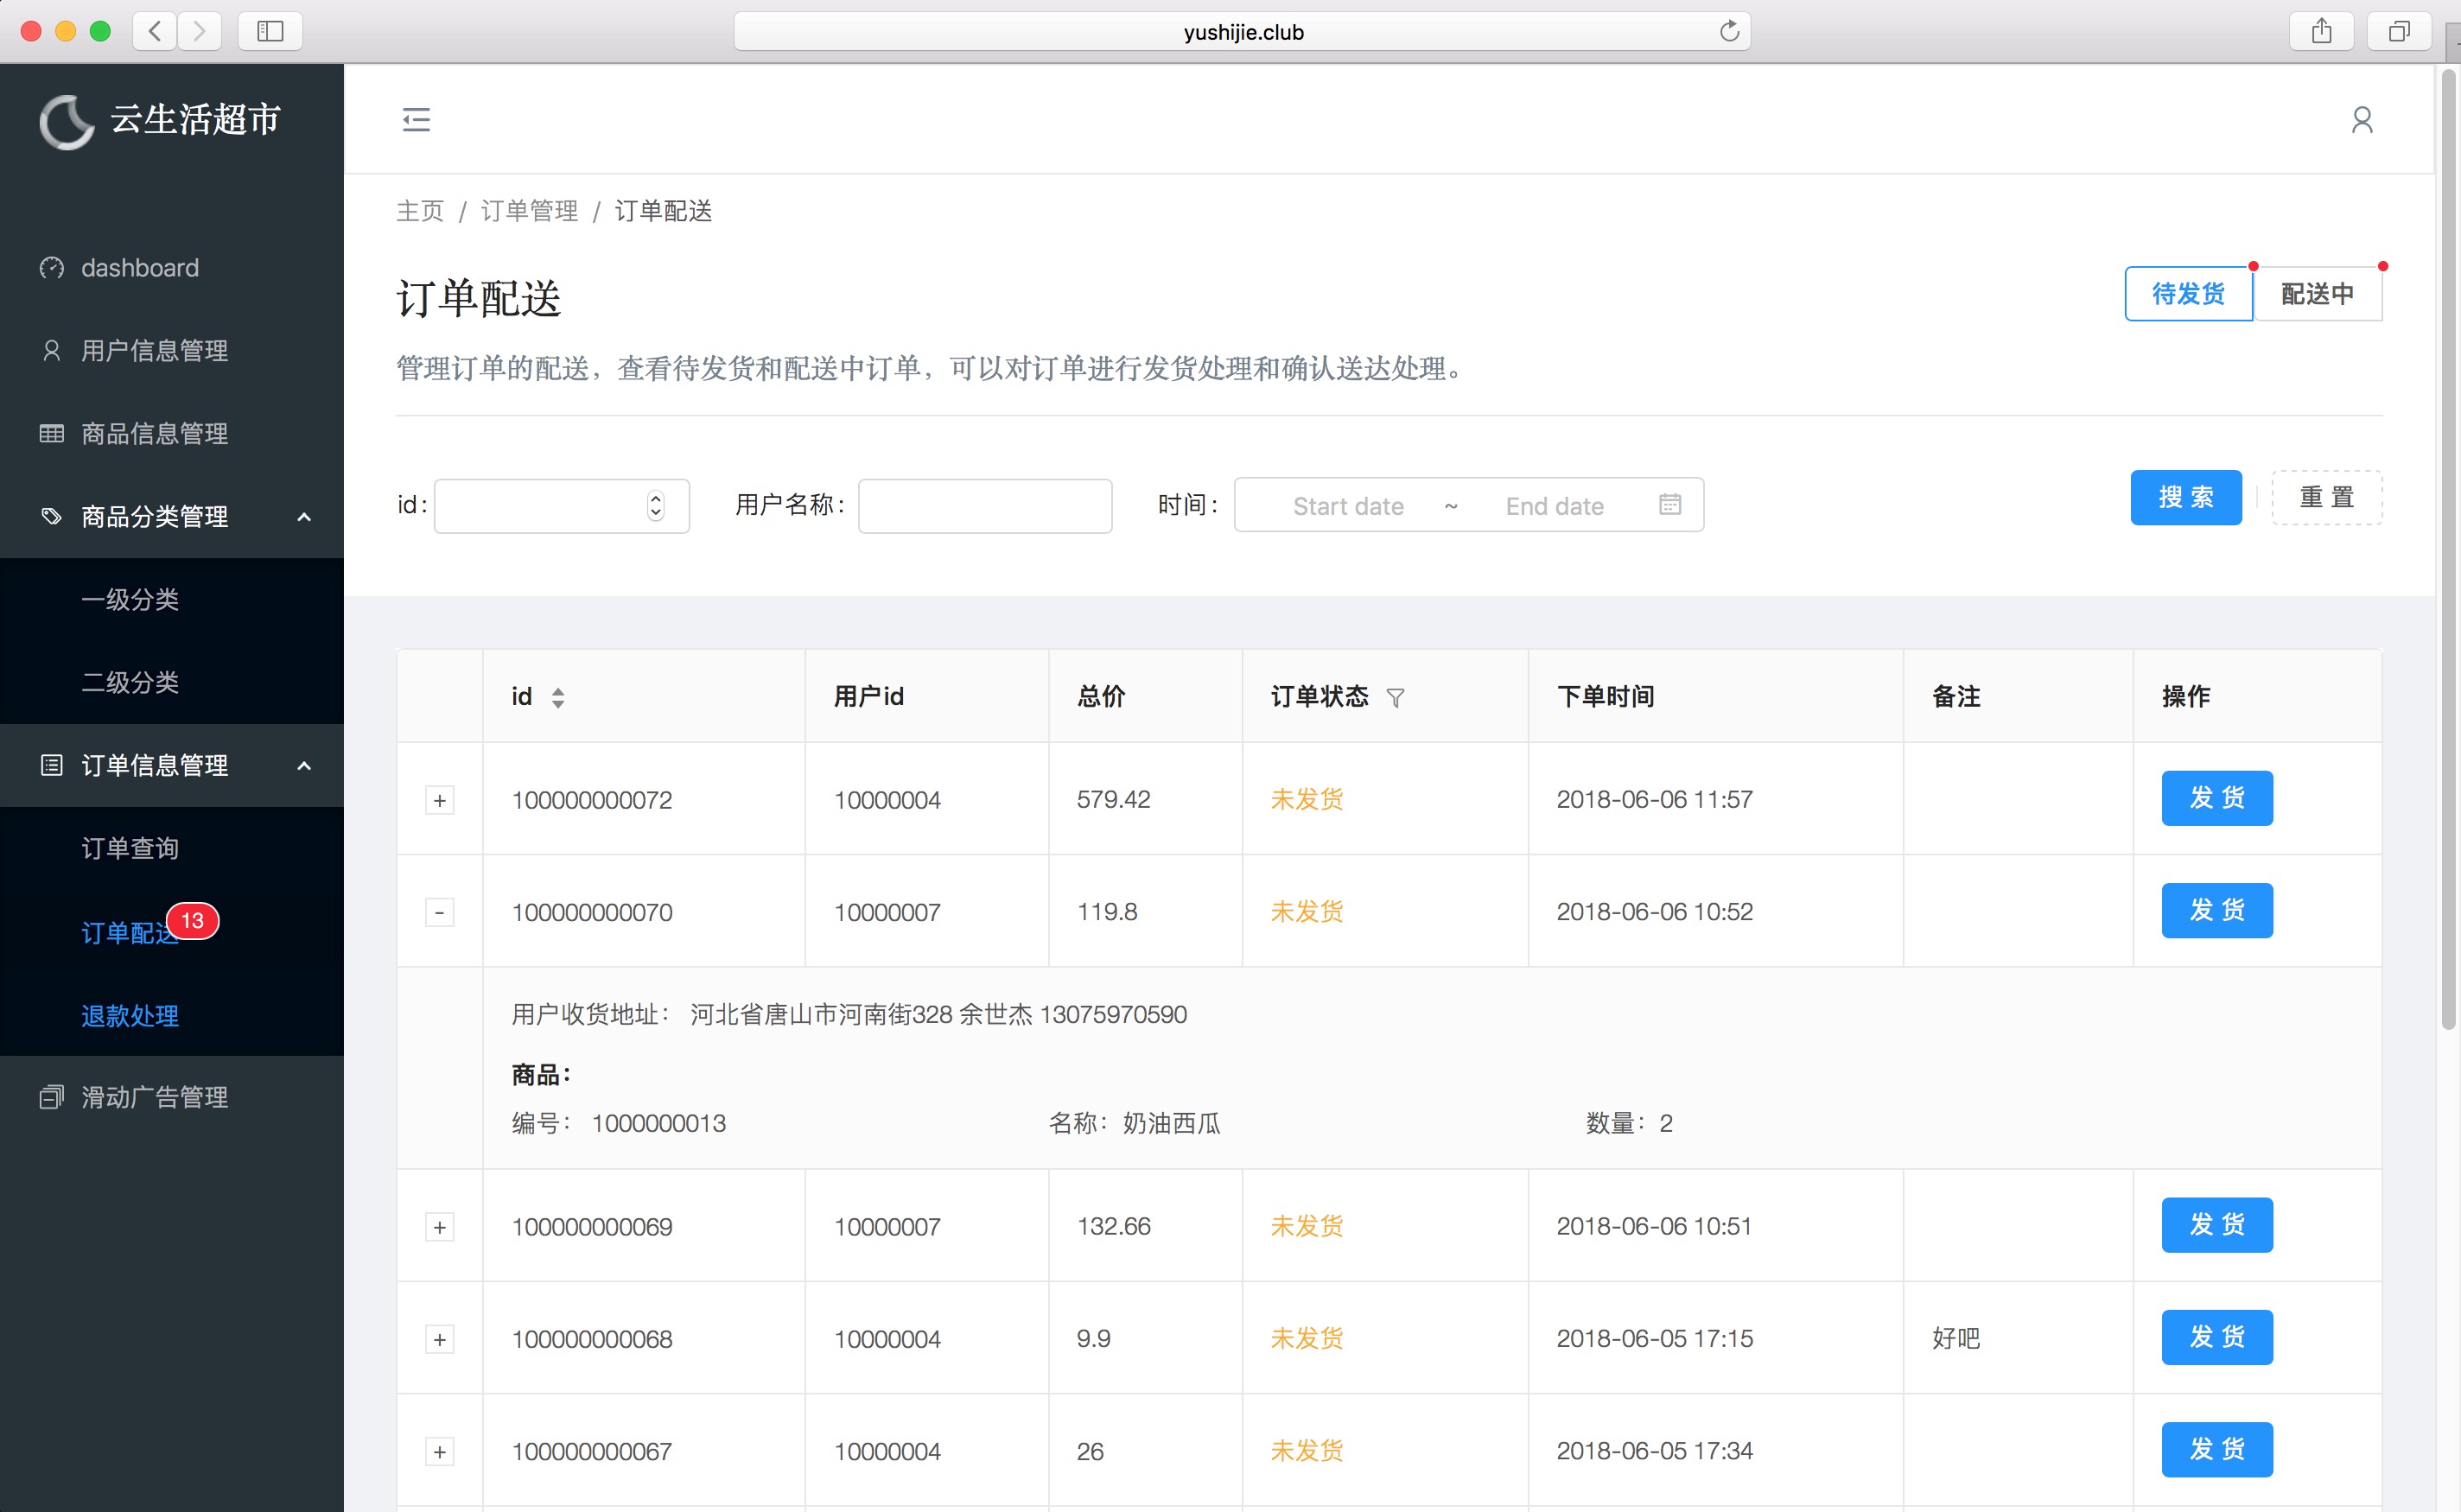
Task: Open the user profile icon in header
Action: pos(2361,120)
